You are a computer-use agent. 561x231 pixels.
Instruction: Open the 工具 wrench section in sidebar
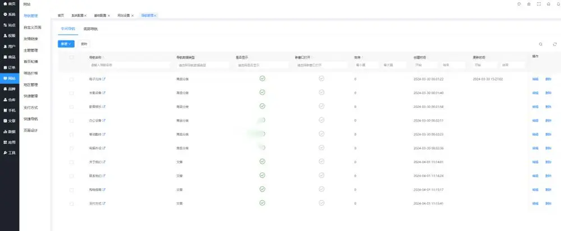pos(10,153)
